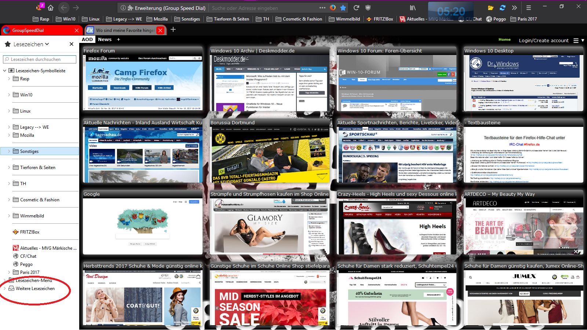Click the Home button in the navigation bar
Image resolution: width=587 pixels, height=330 pixels.
[x=51, y=8]
